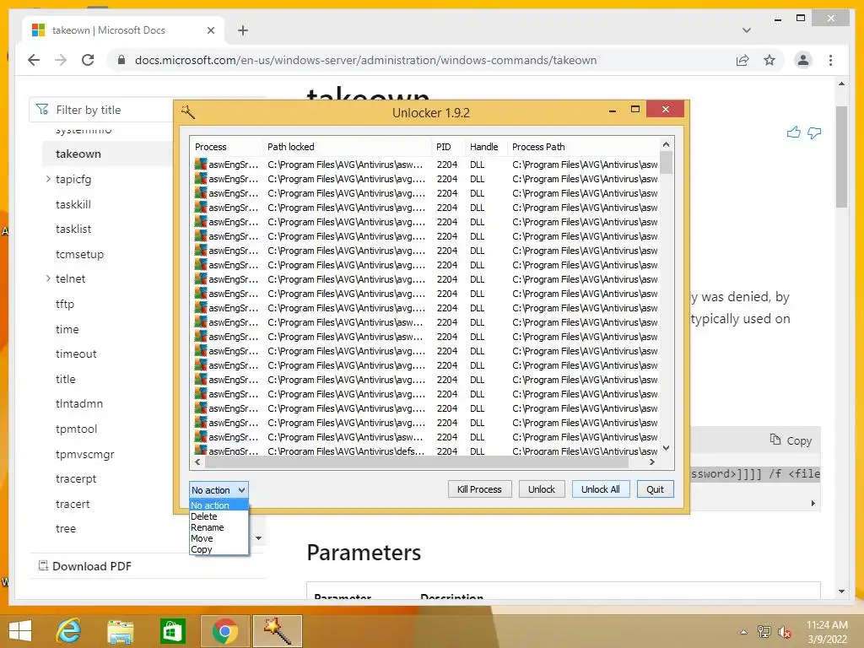Sort by Process column header

point(226,147)
